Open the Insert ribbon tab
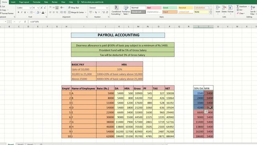 point(13,2)
